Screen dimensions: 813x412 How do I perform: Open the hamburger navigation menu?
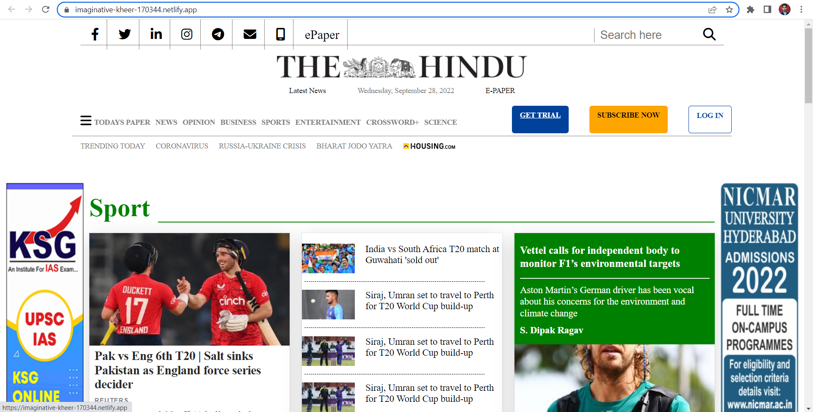[86, 120]
